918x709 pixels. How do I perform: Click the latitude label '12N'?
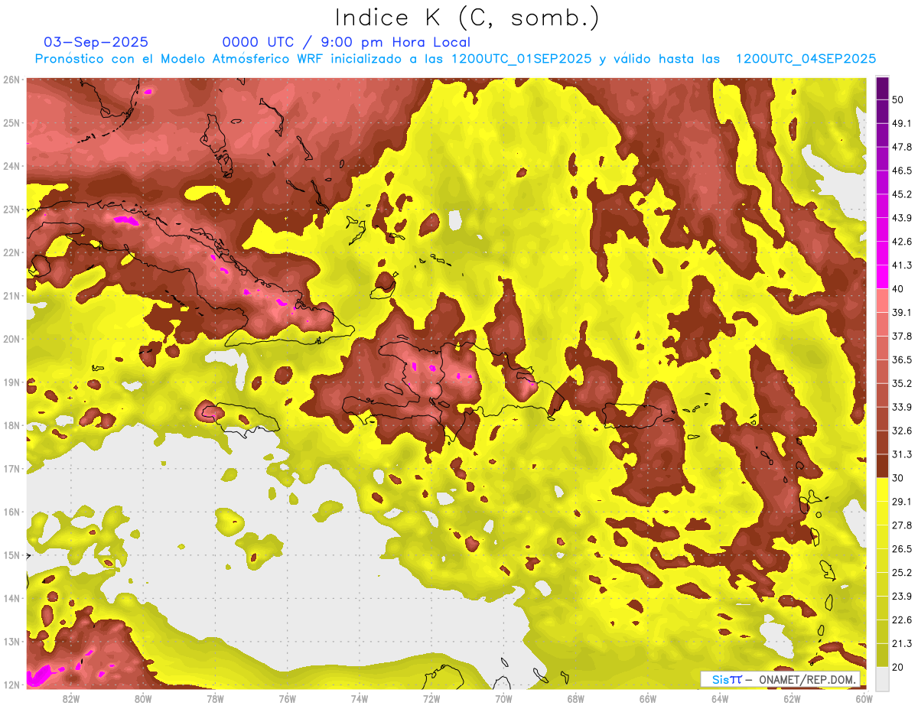click(x=11, y=685)
